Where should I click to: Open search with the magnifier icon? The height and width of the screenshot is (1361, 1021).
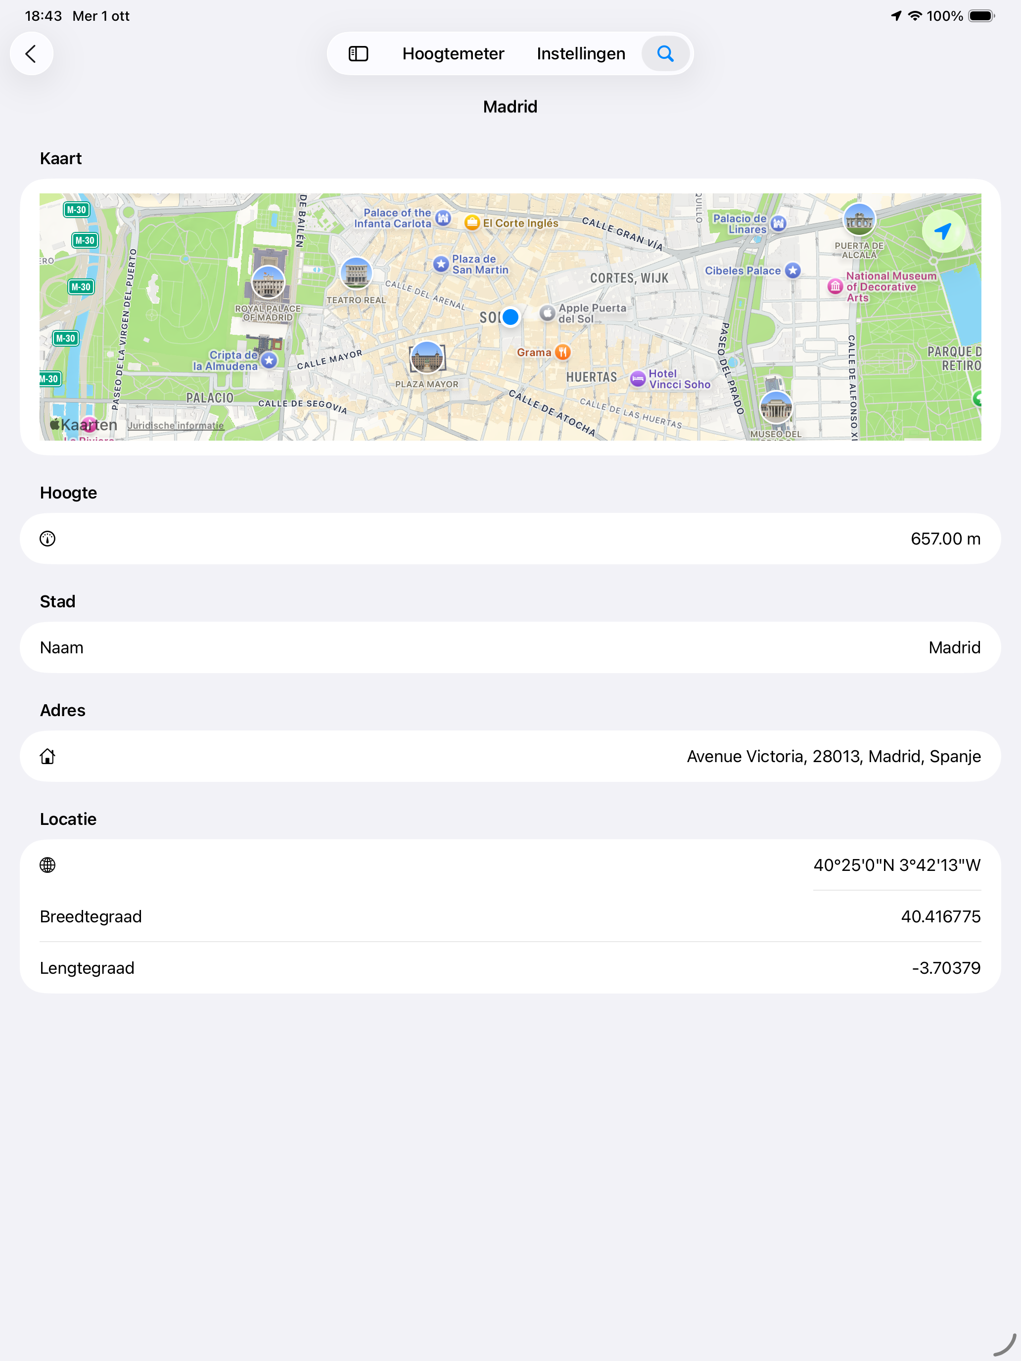(665, 53)
